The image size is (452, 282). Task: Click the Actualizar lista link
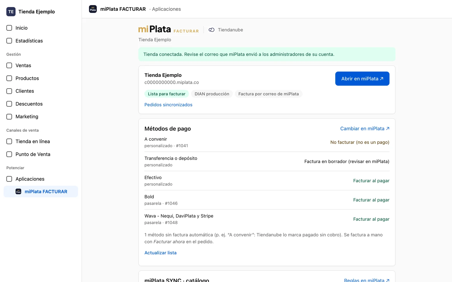(x=160, y=253)
